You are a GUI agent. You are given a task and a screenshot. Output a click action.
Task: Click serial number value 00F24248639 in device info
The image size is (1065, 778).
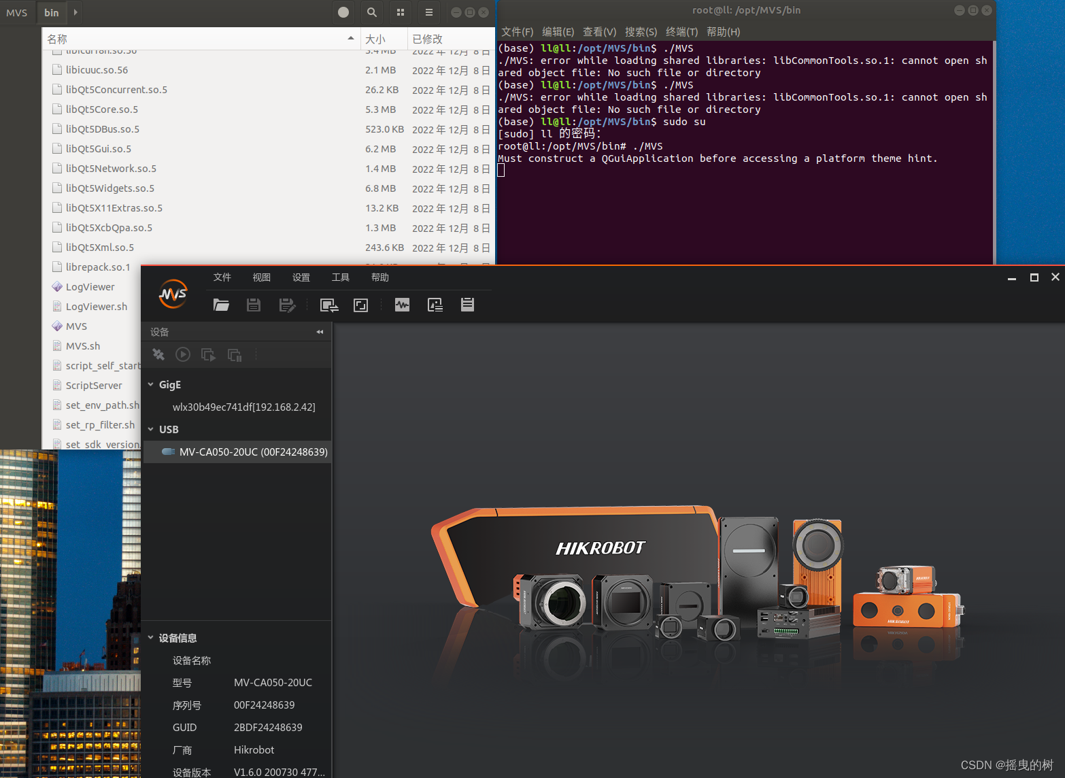click(265, 705)
